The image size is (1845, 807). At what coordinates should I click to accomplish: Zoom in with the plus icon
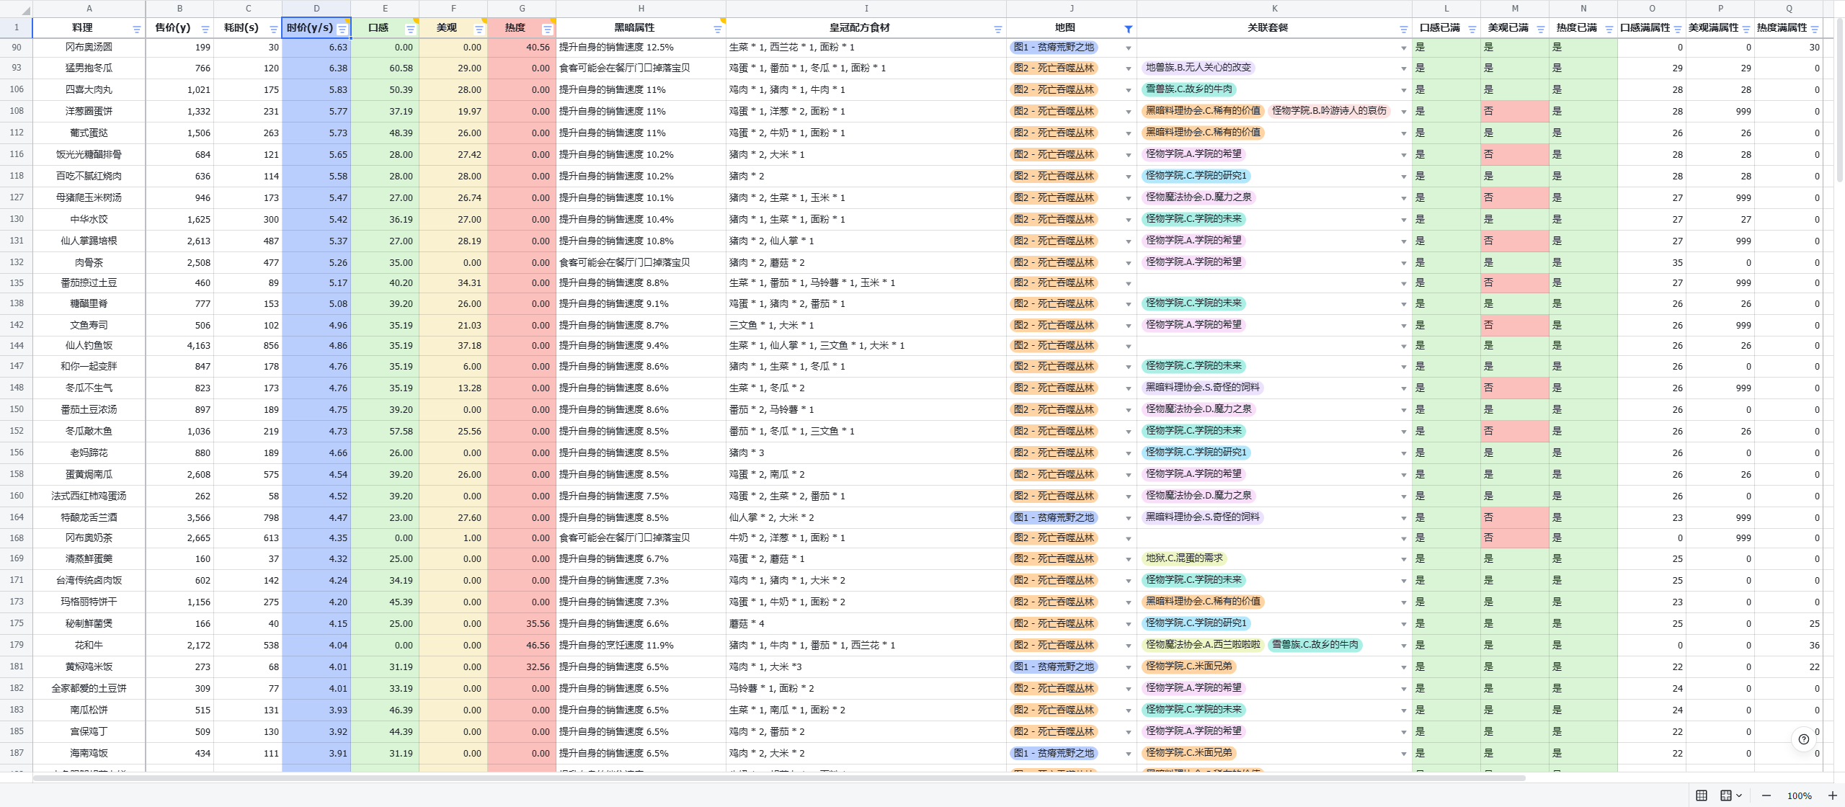(x=1833, y=795)
